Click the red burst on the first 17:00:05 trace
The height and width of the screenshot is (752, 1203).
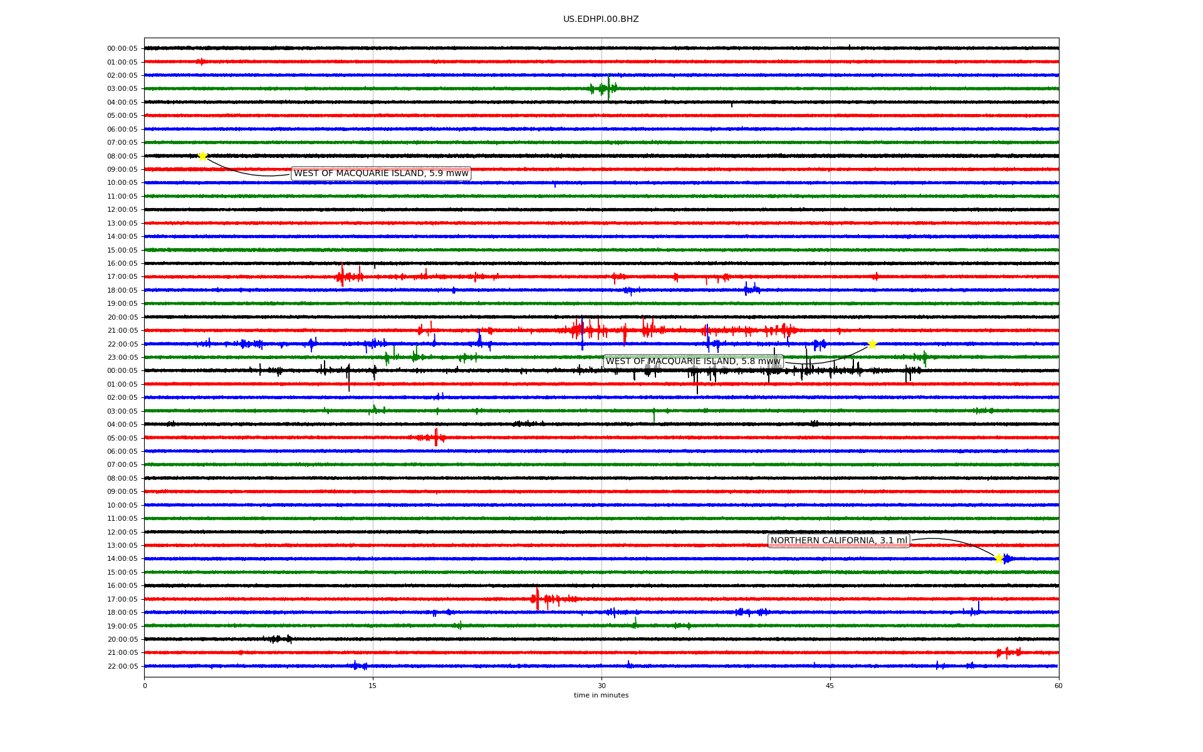(x=343, y=276)
